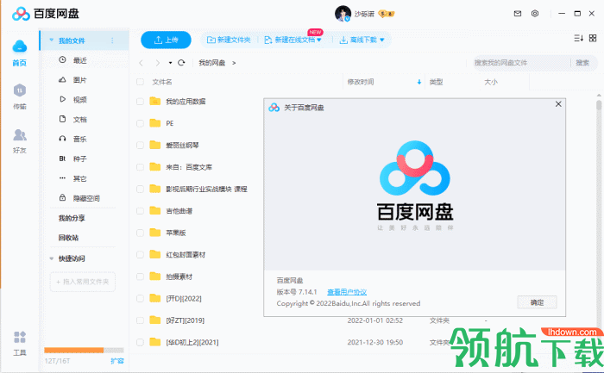The image size is (604, 373).
Task: Expand the 离线下载 dropdown arrow
Action: (382, 40)
